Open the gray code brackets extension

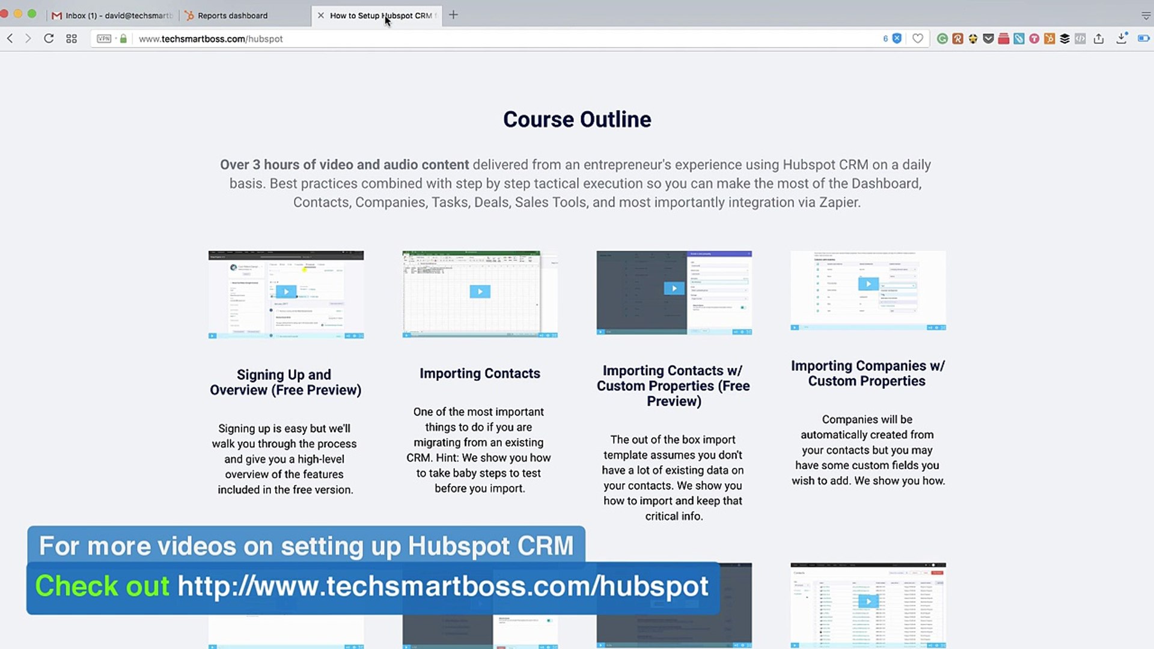(1080, 38)
